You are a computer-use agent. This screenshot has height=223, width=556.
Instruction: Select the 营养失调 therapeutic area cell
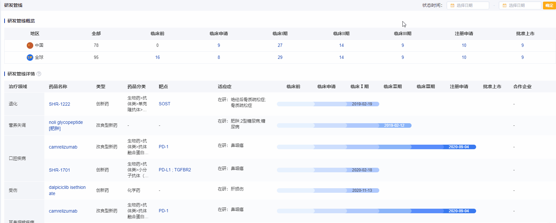pos(24,125)
